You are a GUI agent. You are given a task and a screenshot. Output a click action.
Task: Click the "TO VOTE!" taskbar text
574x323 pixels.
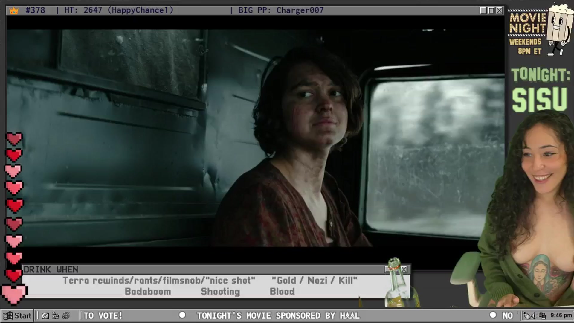(103, 316)
